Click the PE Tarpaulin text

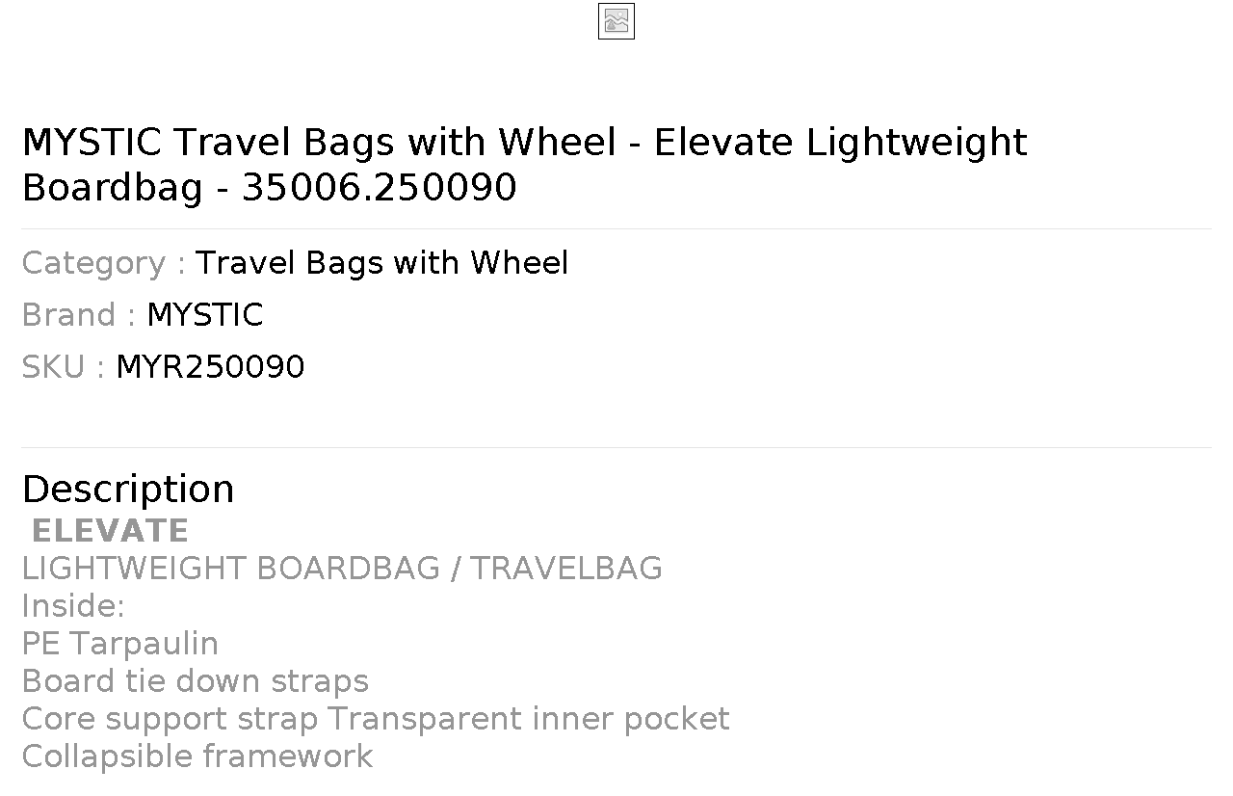coord(119,644)
